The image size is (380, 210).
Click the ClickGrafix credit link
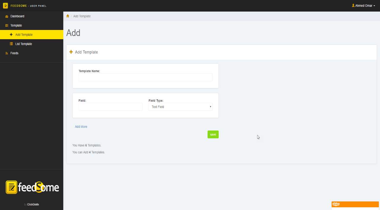point(33,204)
